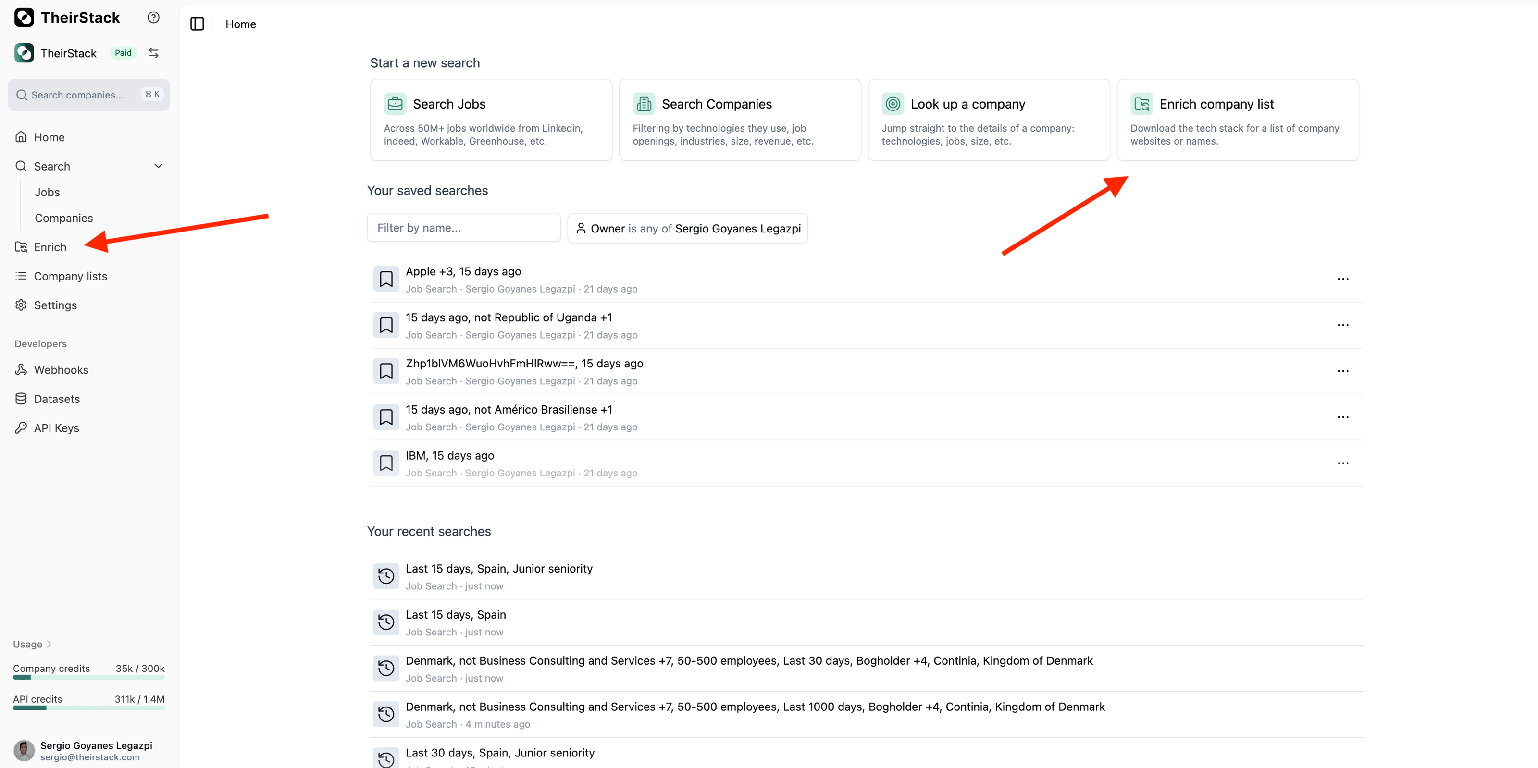Click the Look up a company target icon
The height and width of the screenshot is (768, 1538).
tap(893, 104)
